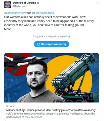Open the tweet's three-dot more options menu
Viewport: 104px width, 121px height.
click(x=97, y=3)
